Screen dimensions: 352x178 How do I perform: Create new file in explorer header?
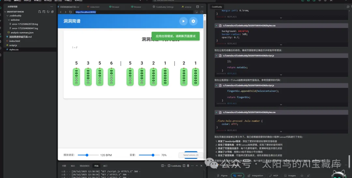(40, 12)
